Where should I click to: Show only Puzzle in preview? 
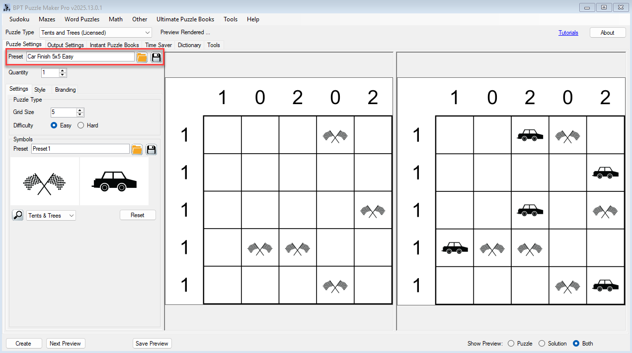click(511, 344)
